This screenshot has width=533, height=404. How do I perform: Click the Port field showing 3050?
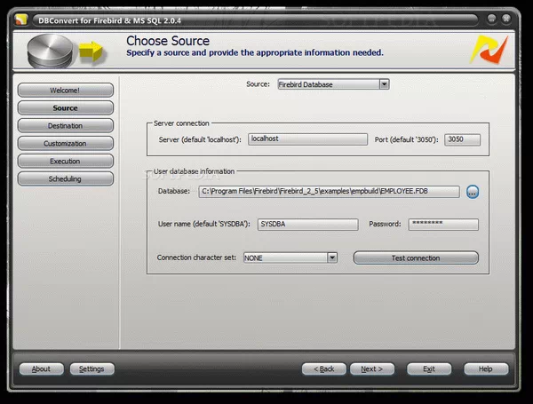462,139
